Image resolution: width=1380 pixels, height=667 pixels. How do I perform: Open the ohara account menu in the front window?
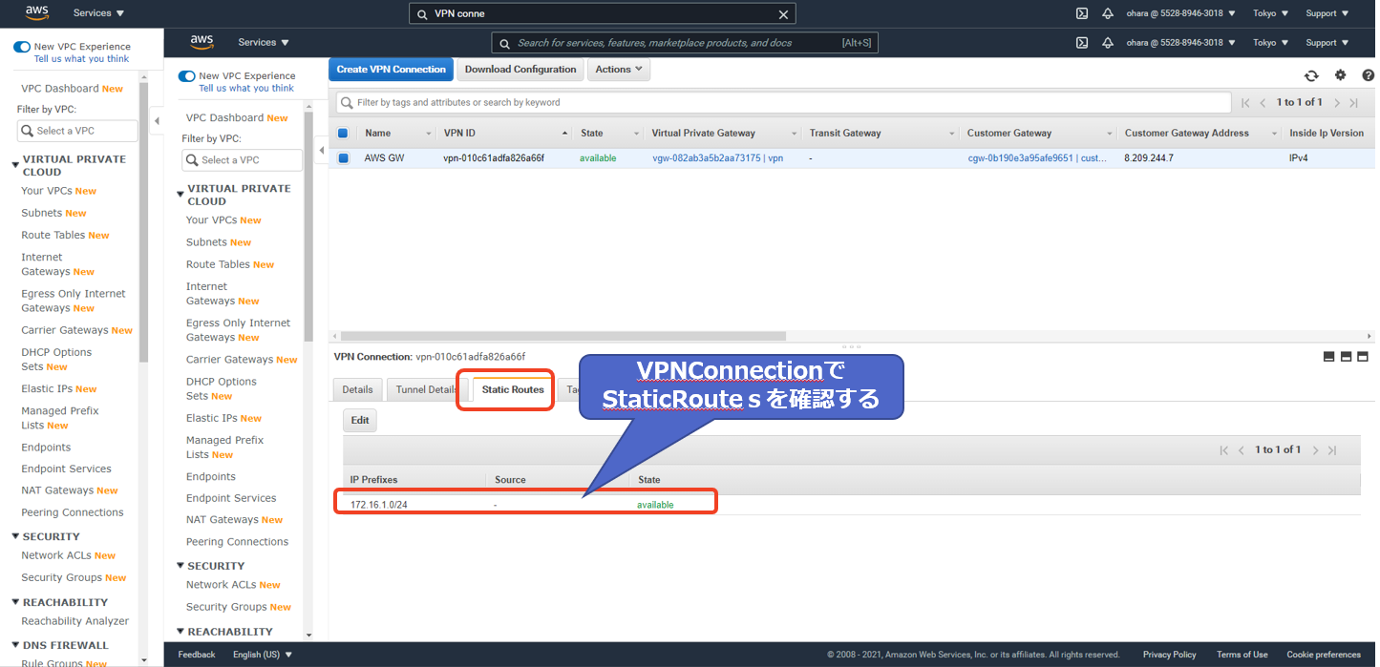click(x=1180, y=43)
